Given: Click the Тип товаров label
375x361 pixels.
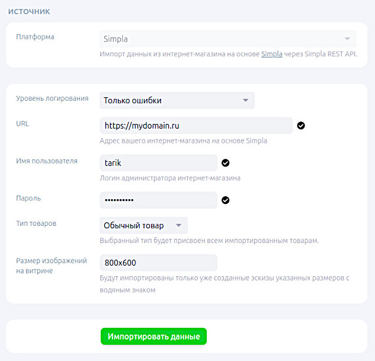Looking at the screenshot, I should (x=36, y=223).
